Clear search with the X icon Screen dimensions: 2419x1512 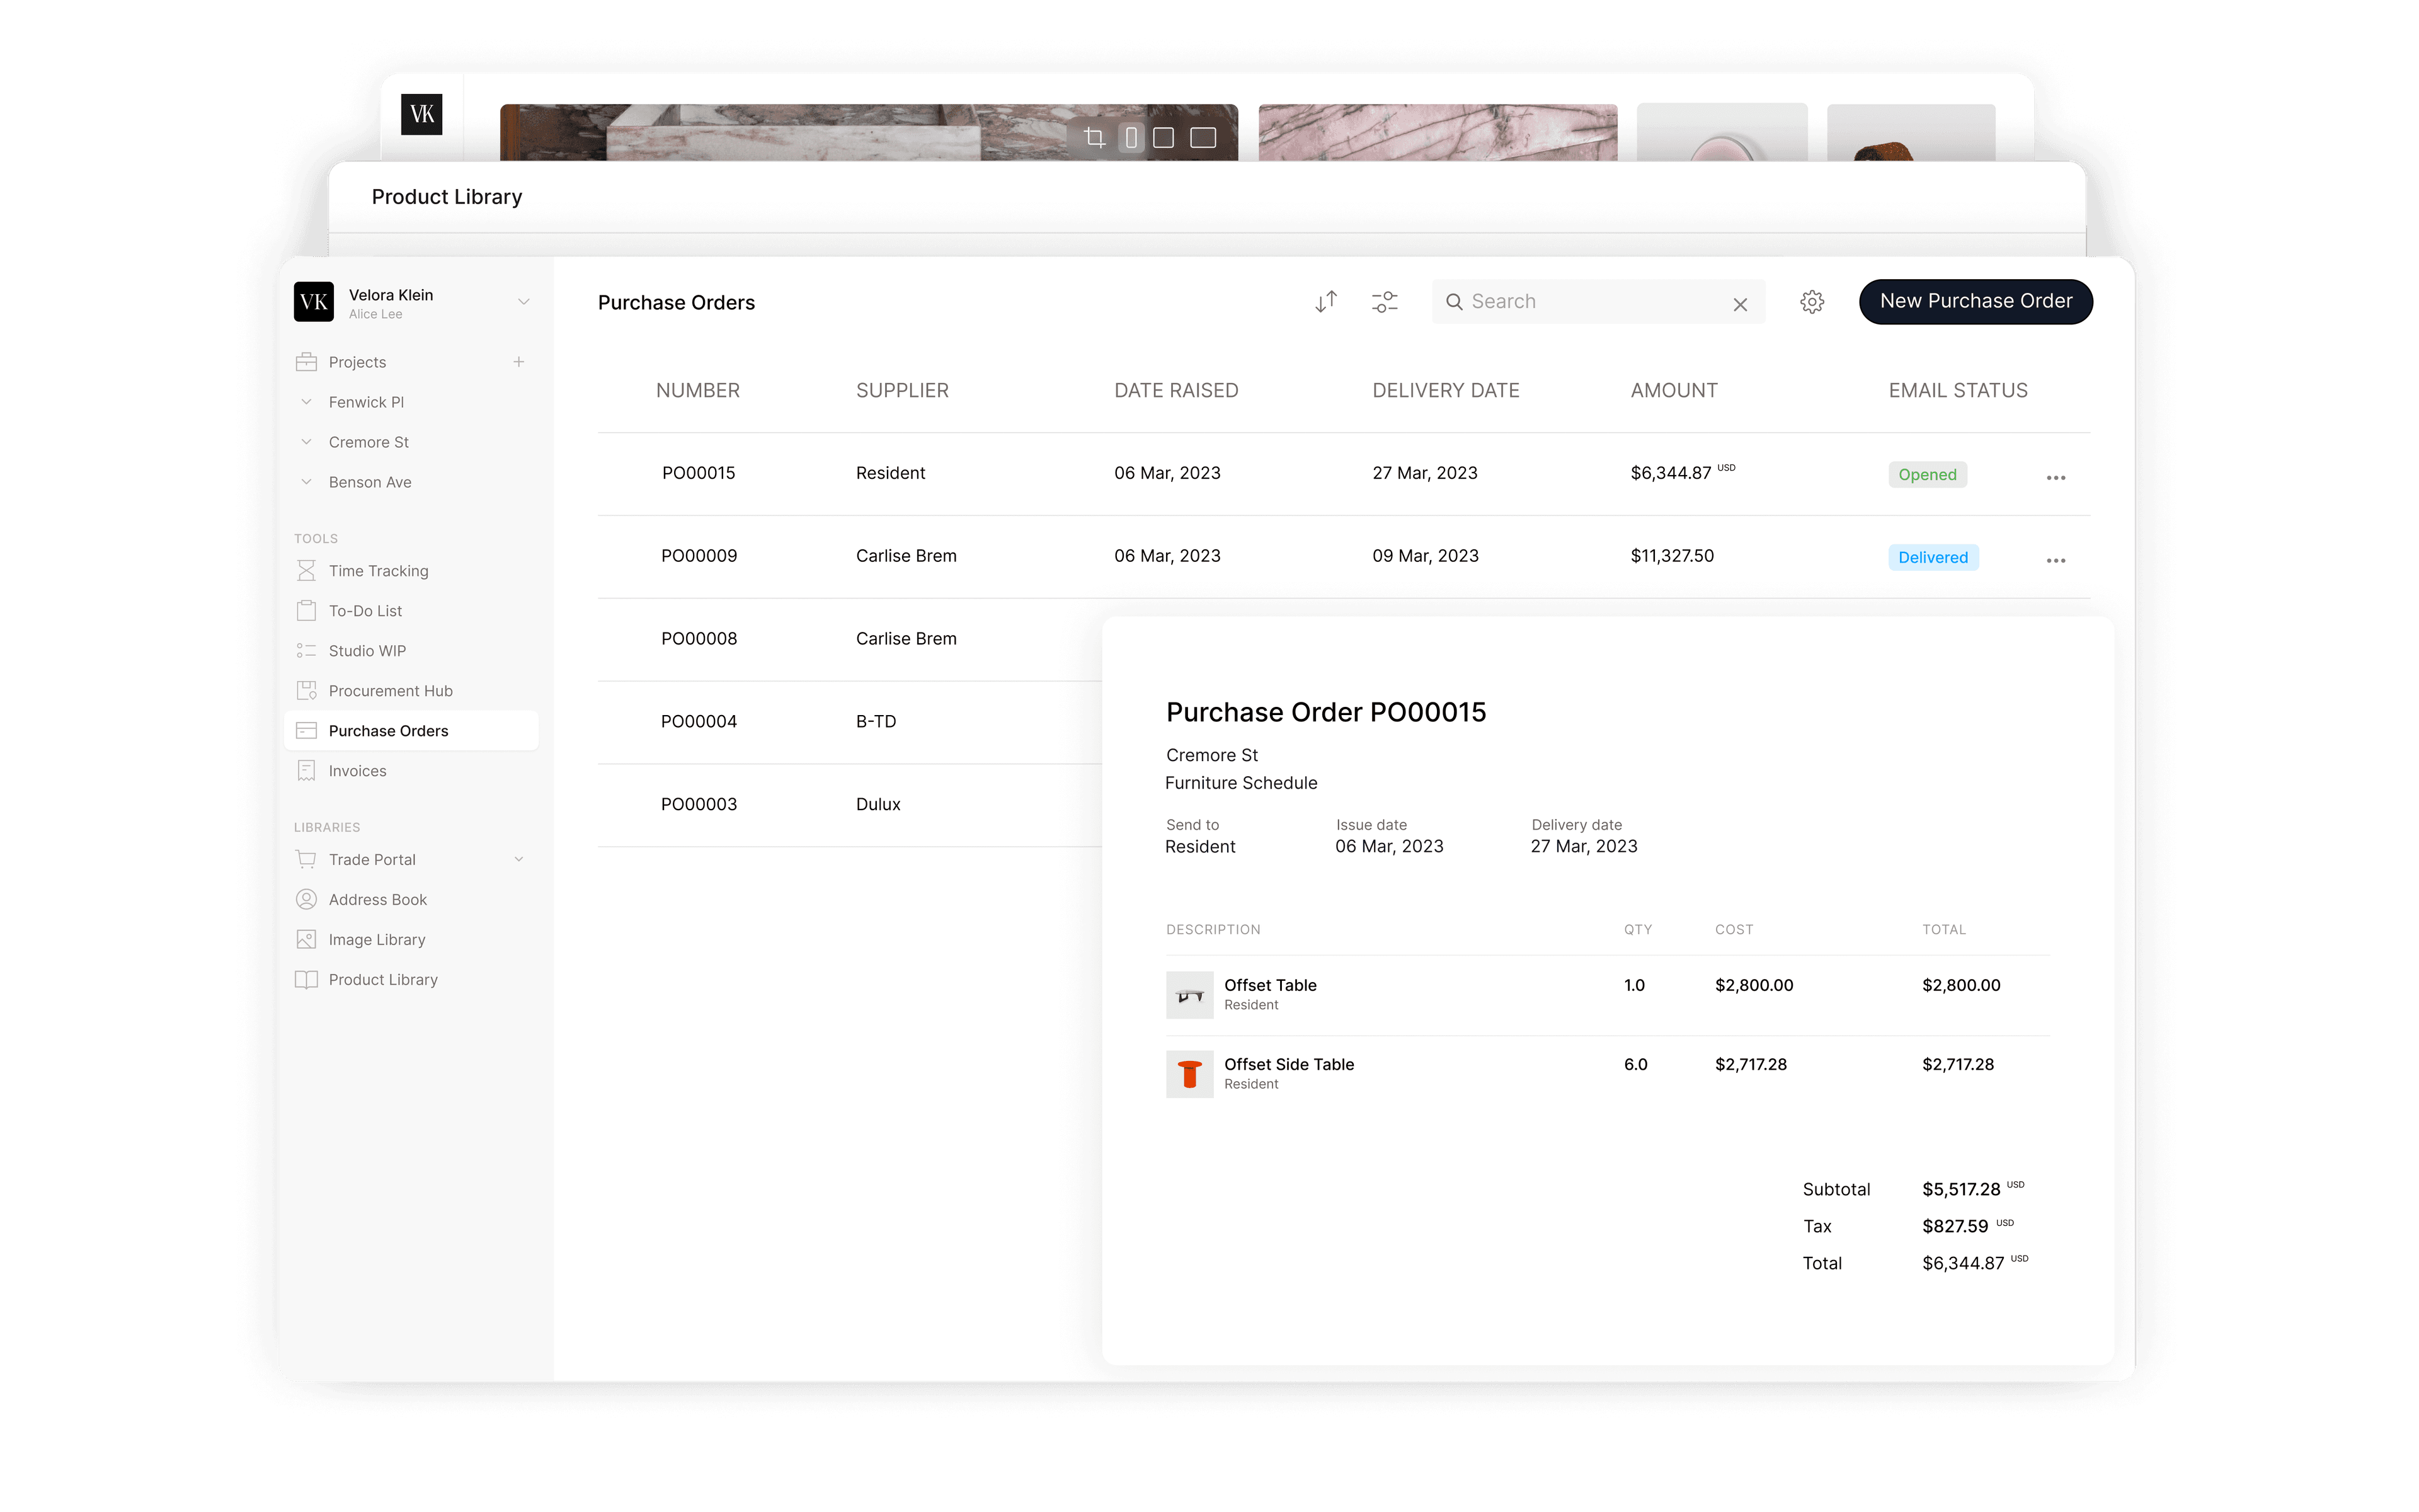pyautogui.click(x=1739, y=304)
